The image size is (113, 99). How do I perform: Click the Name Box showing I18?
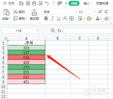18,31
